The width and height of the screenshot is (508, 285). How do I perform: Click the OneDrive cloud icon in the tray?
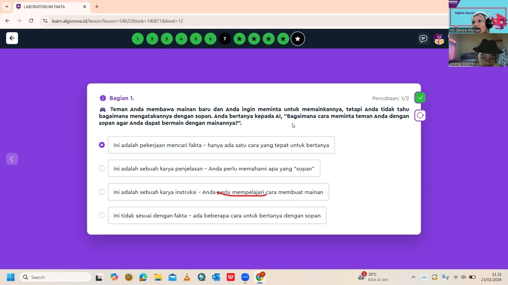[x=424, y=277]
